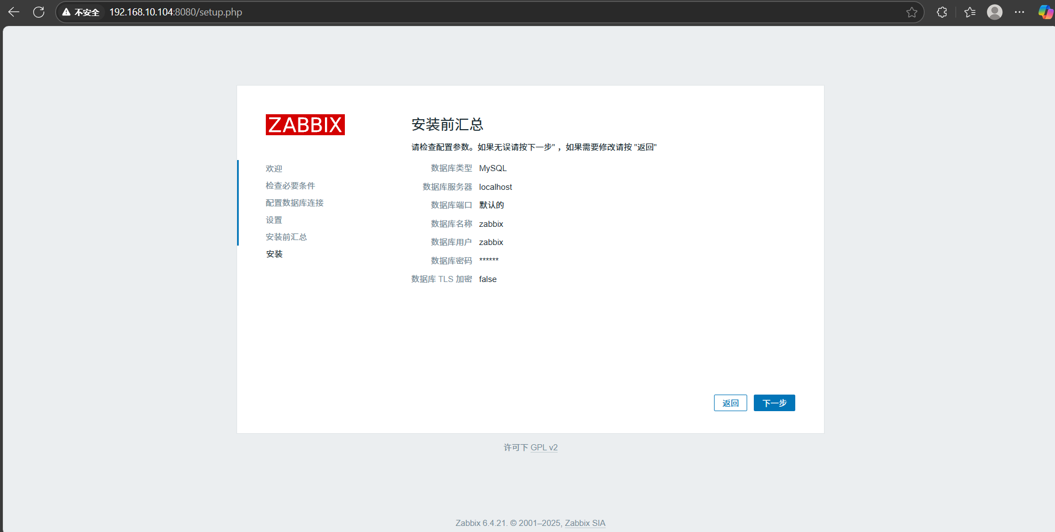Click the 数据库服务器 label
This screenshot has width=1055, height=532.
point(448,187)
